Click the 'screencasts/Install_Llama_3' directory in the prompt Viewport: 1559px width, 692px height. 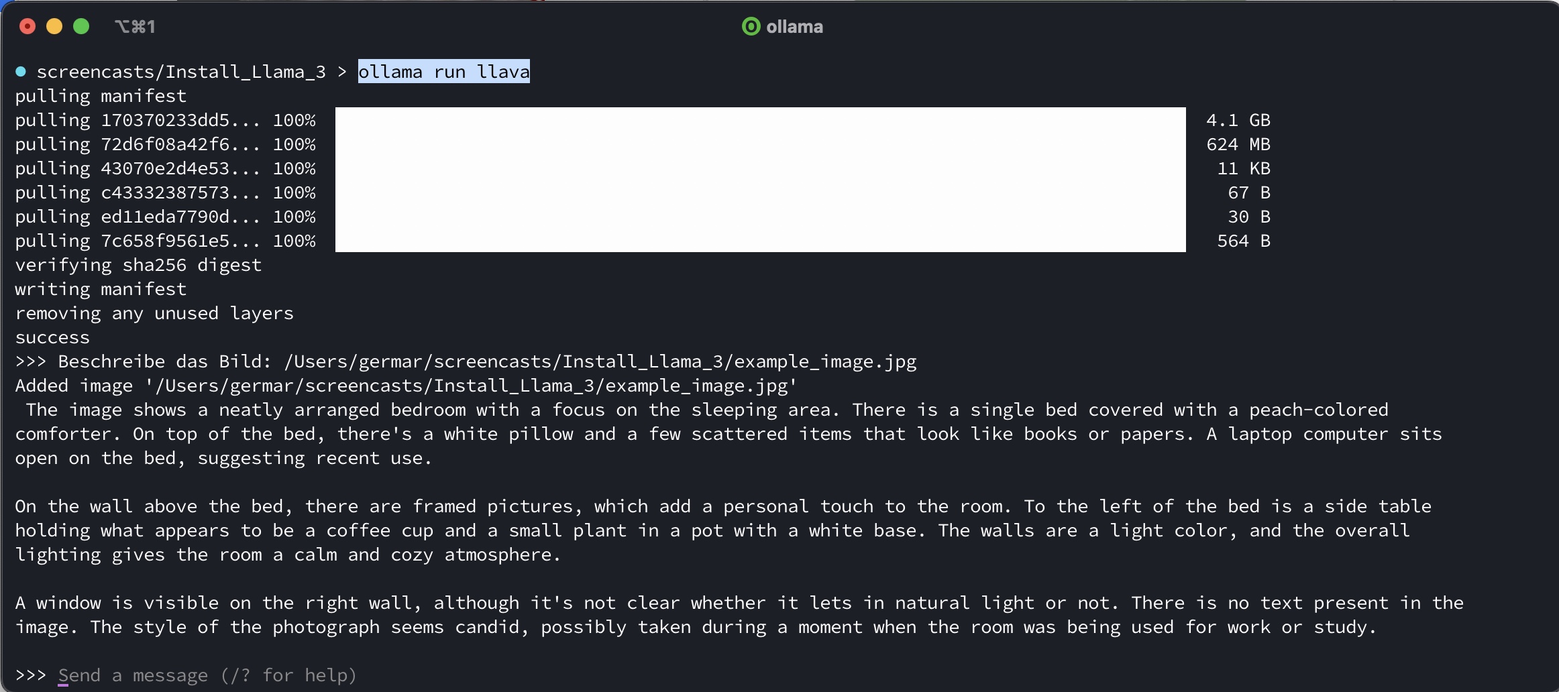[180, 72]
